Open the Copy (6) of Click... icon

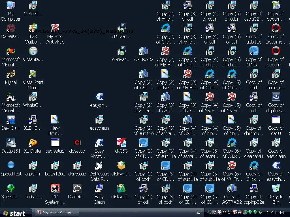[232, 142]
